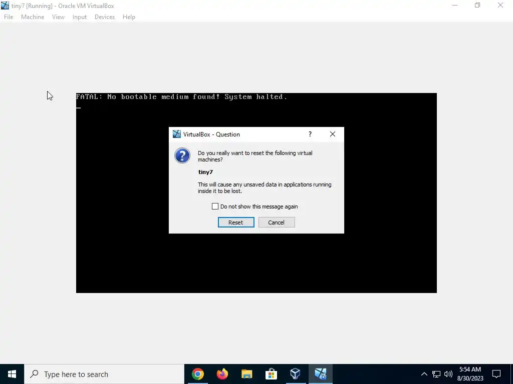The height and width of the screenshot is (384, 513).
Task: Open the View menu
Action: (58, 17)
